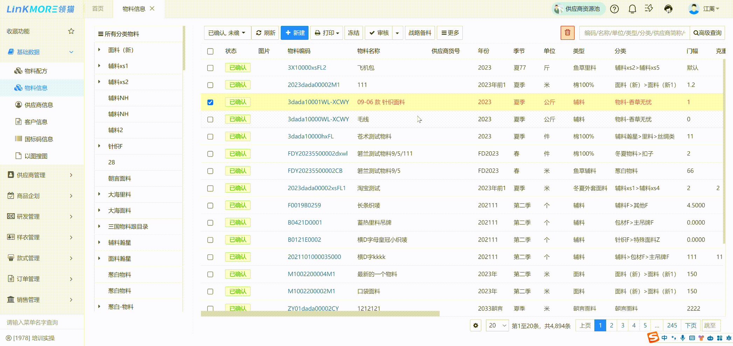
Task: Click the horizontal table scrollbar
Action: (x=320, y=314)
